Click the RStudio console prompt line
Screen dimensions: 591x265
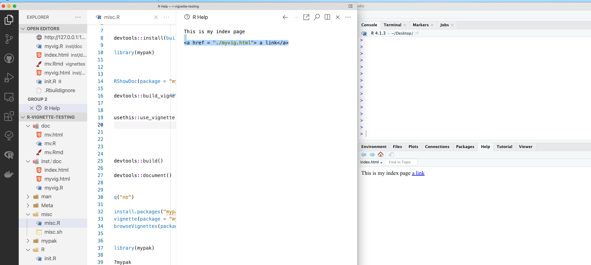(x=475, y=134)
